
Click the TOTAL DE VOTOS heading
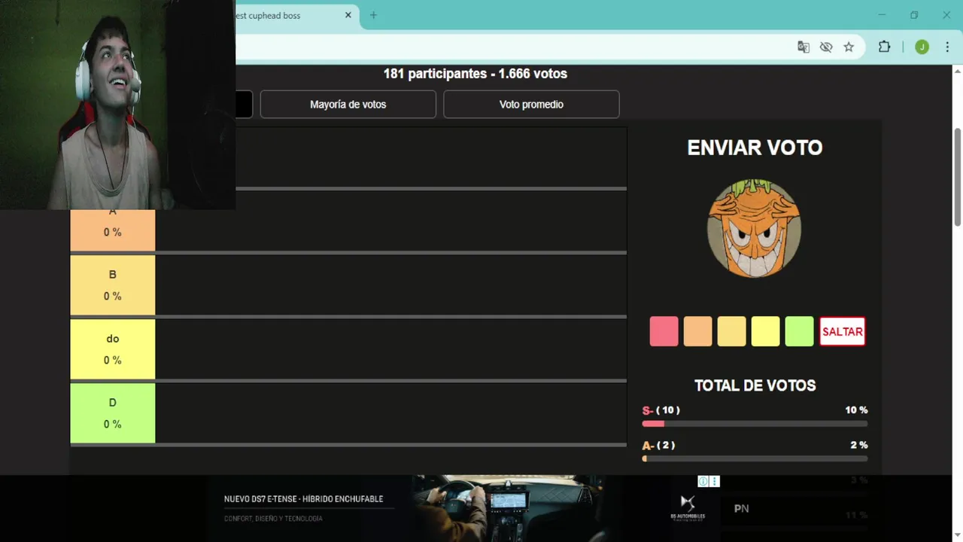pyautogui.click(x=755, y=385)
